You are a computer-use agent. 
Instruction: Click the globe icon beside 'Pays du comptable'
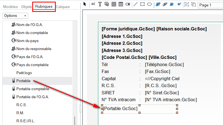13,65
